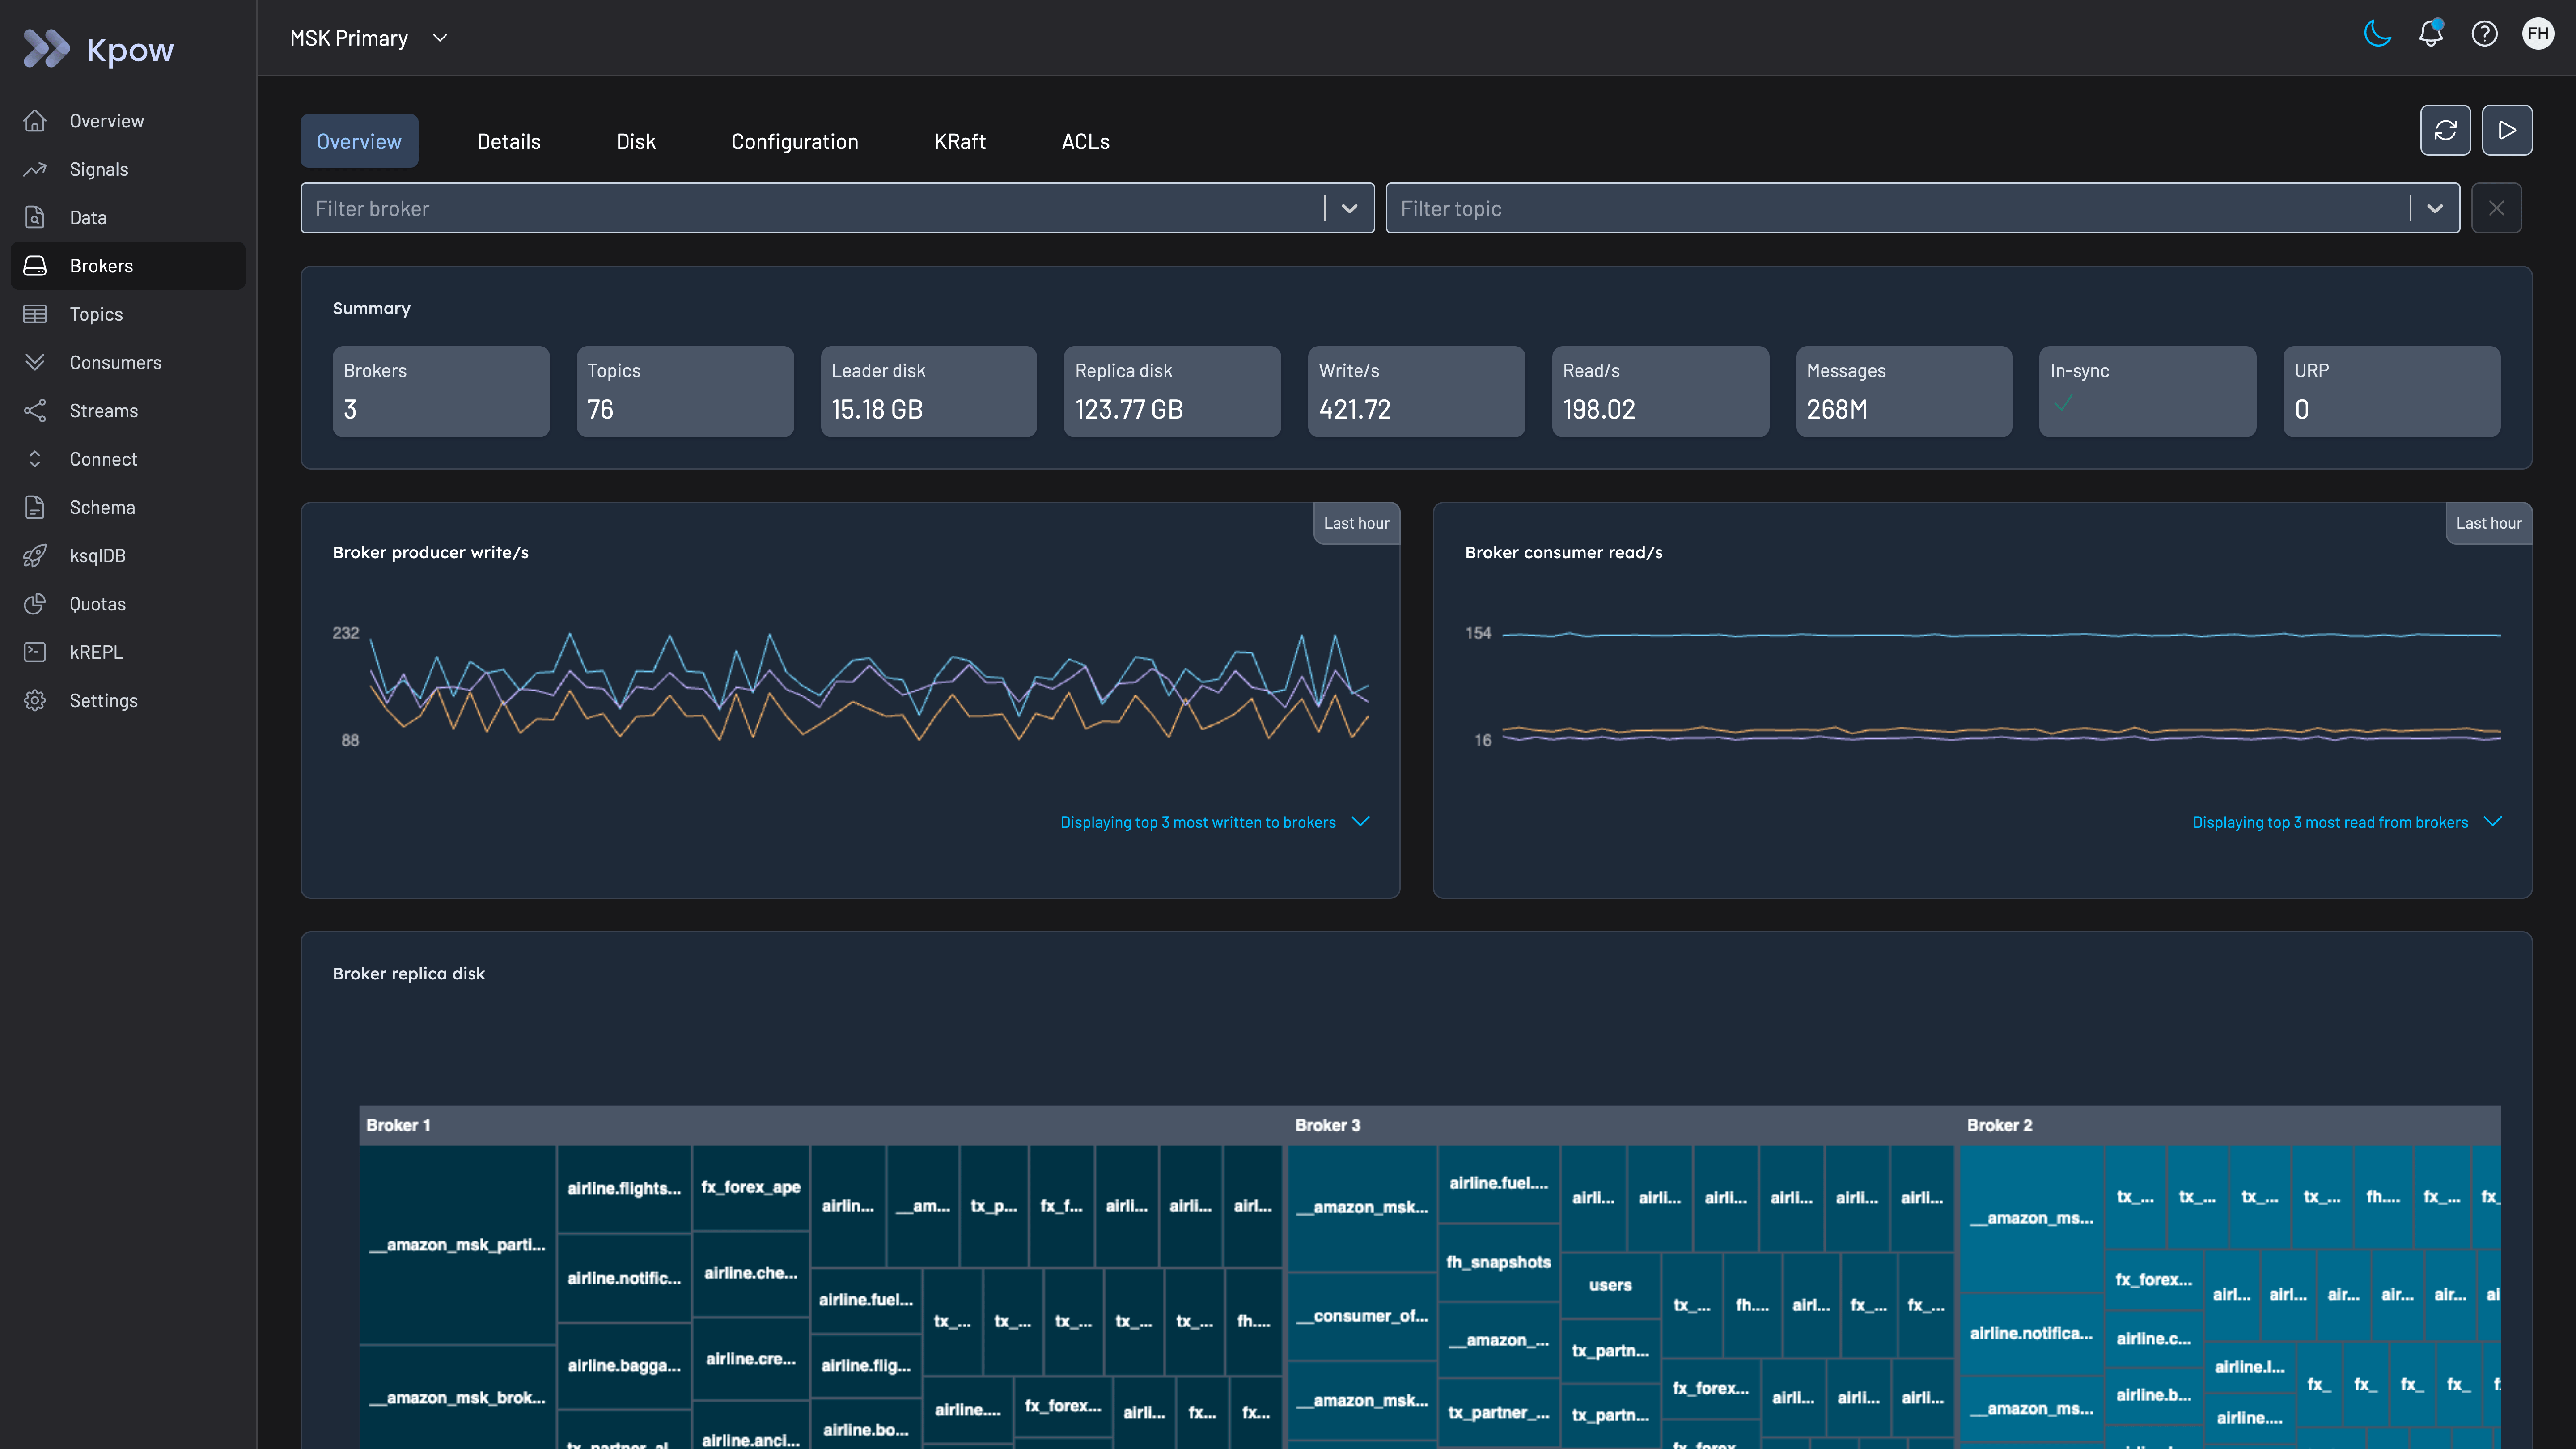Open Topics in the sidebar
The image size is (2576, 1449).
pos(128,314)
